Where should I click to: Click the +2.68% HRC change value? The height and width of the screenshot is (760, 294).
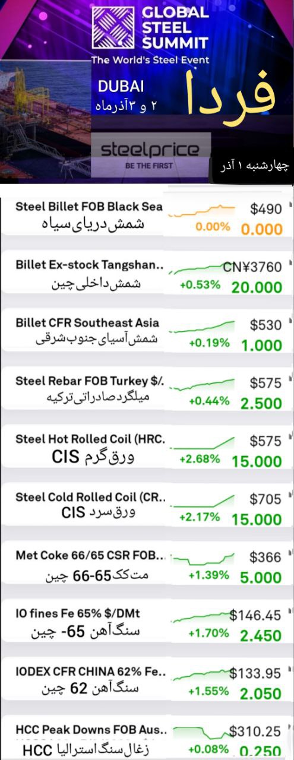coord(200,459)
